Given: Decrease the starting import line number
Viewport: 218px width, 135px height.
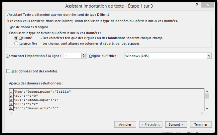Looking at the screenshot, I should 84,58.
